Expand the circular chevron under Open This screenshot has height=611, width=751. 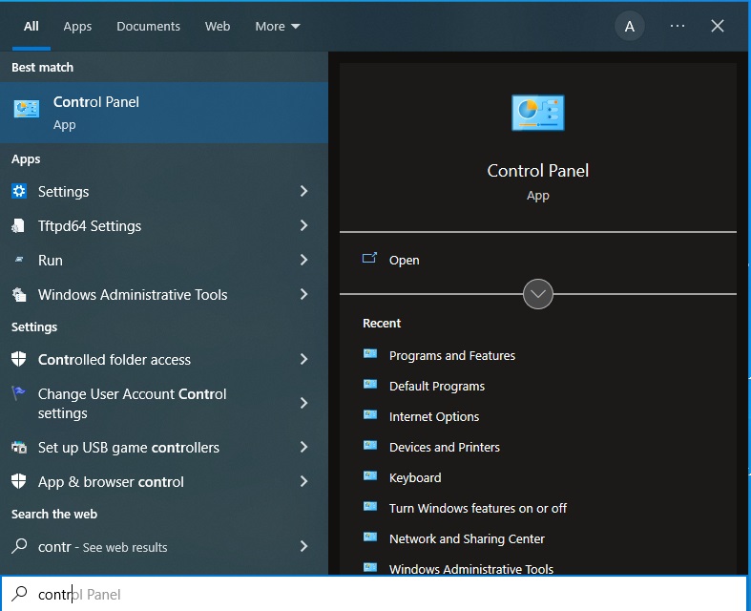coord(538,294)
